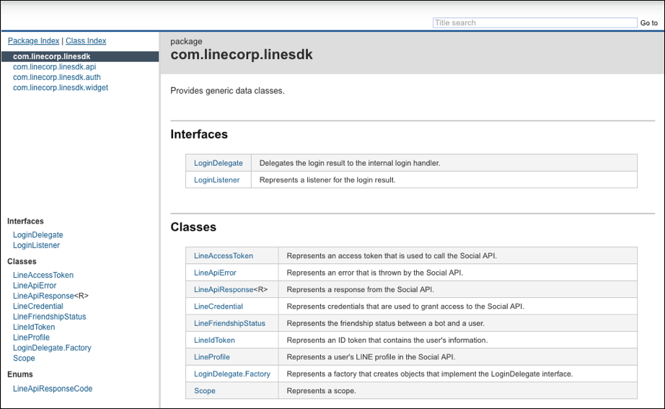Open LineIdToken in the sidebar list
This screenshot has height=409, width=665.
click(x=34, y=327)
